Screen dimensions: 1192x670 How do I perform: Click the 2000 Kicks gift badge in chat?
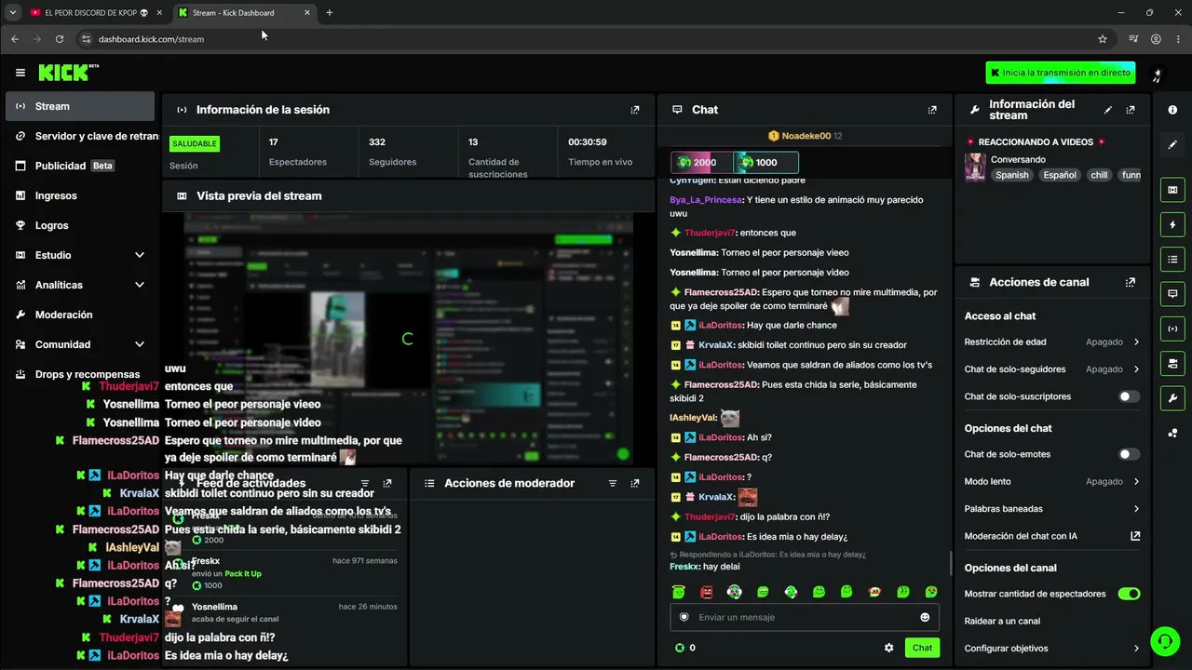(701, 163)
